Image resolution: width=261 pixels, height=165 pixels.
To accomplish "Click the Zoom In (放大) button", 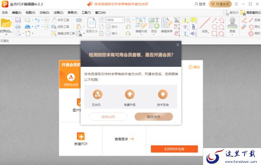I will coord(111,26).
